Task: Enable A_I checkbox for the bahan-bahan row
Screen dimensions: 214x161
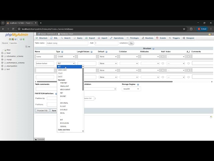Action: pyautogui.click(x=189, y=63)
